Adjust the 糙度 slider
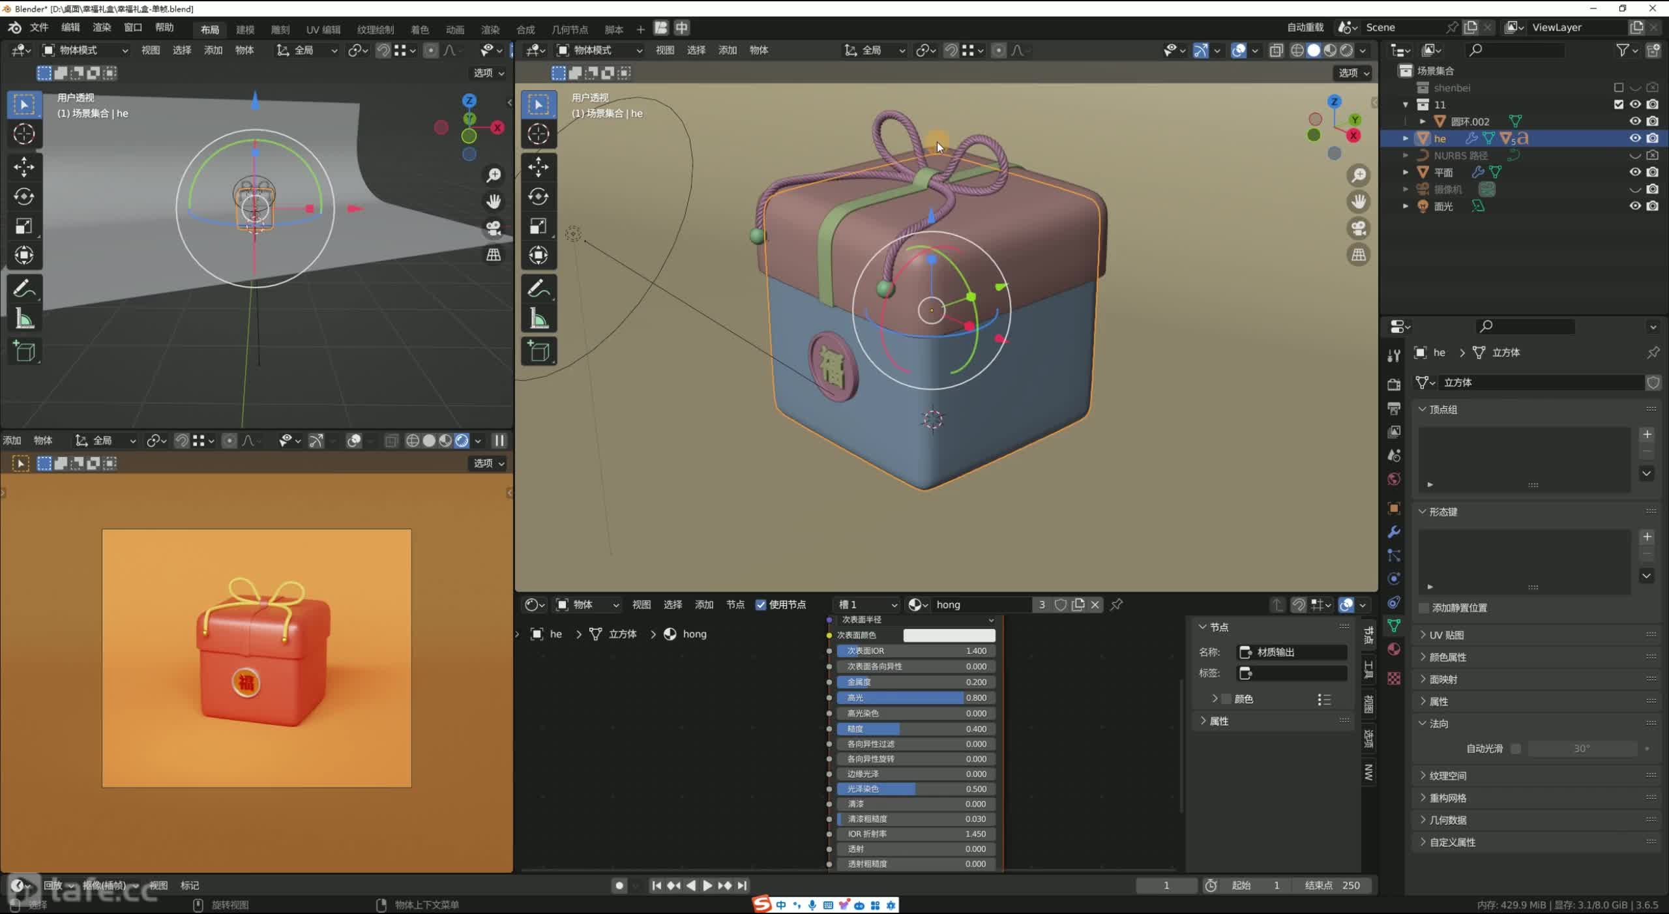Viewport: 1669px width, 914px height. pos(915,729)
